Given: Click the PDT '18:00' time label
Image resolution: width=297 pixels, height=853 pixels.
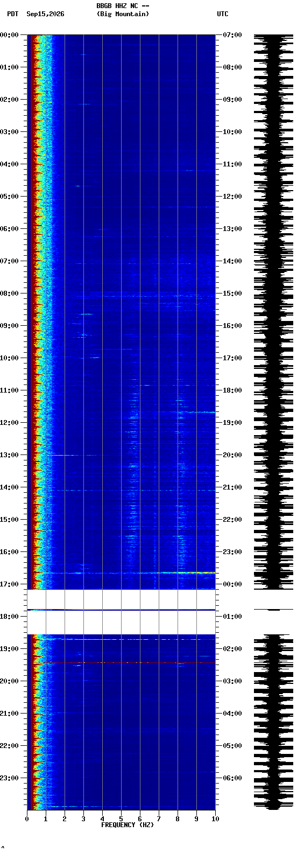Looking at the screenshot, I should pos(9,617).
